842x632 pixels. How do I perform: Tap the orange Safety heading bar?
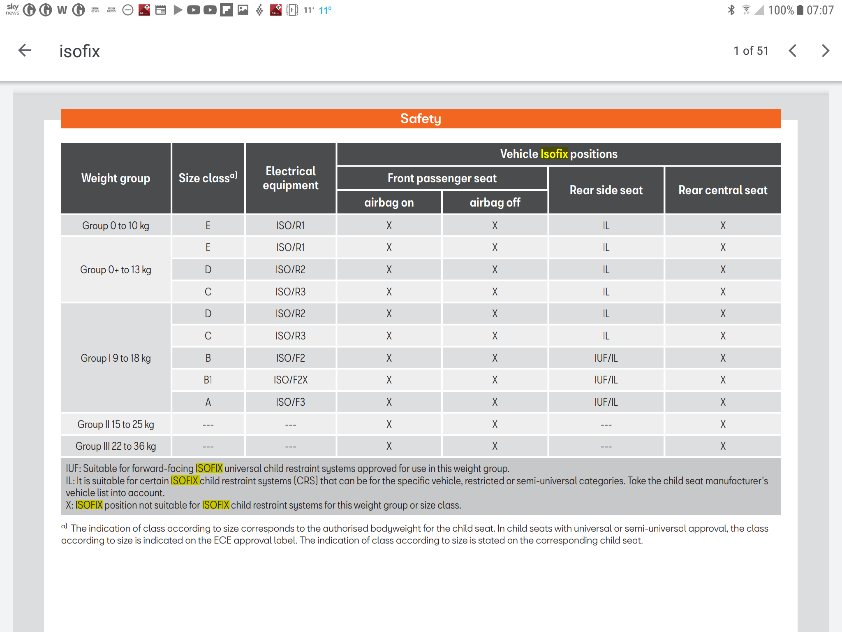421,118
